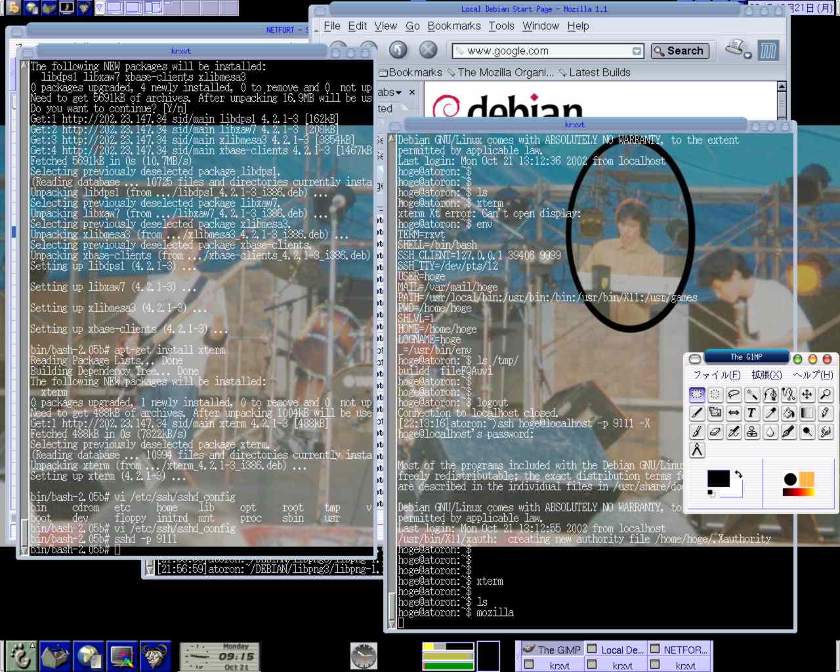Select the Convolve blur droplet tool
Screen dimensions: 840x672
coord(770,431)
